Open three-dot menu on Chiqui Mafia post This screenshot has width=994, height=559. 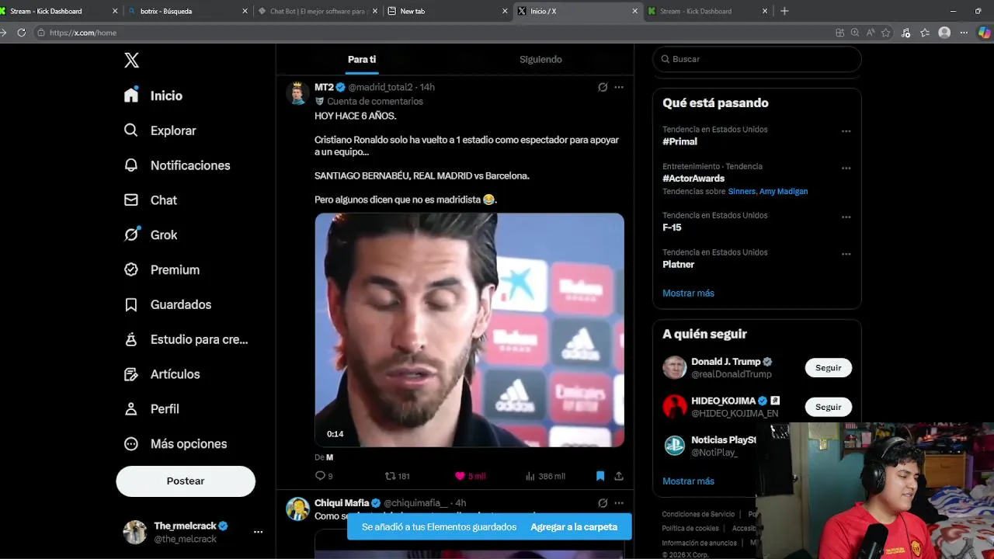(x=619, y=503)
